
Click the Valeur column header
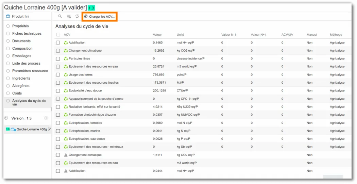(157, 35)
